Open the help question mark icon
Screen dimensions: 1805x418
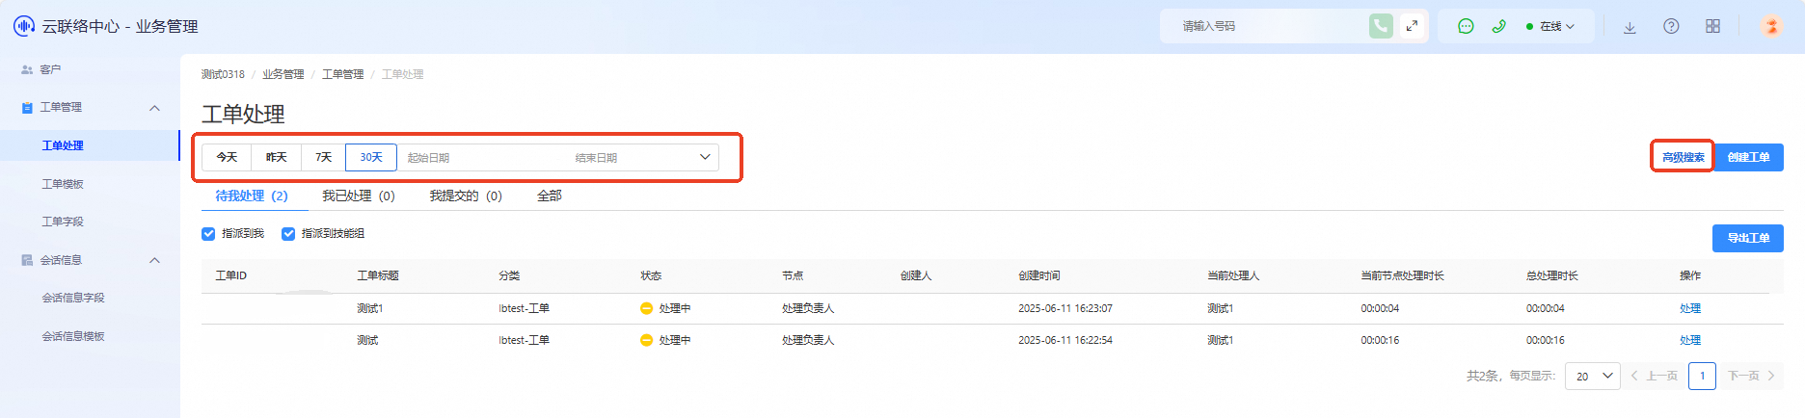pyautogui.click(x=1671, y=26)
